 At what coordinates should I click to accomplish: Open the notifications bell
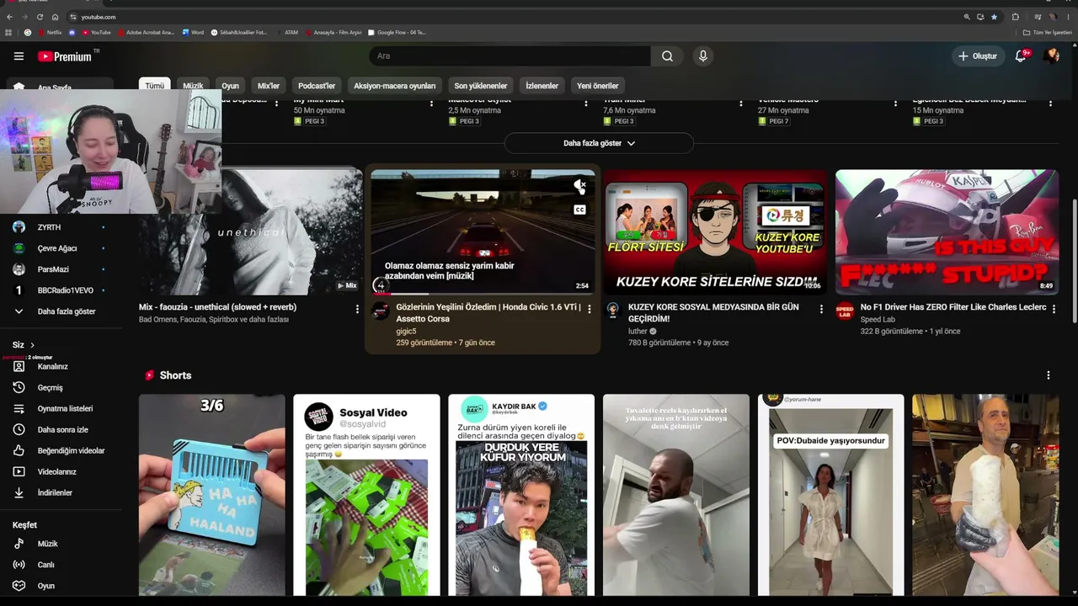1021,56
